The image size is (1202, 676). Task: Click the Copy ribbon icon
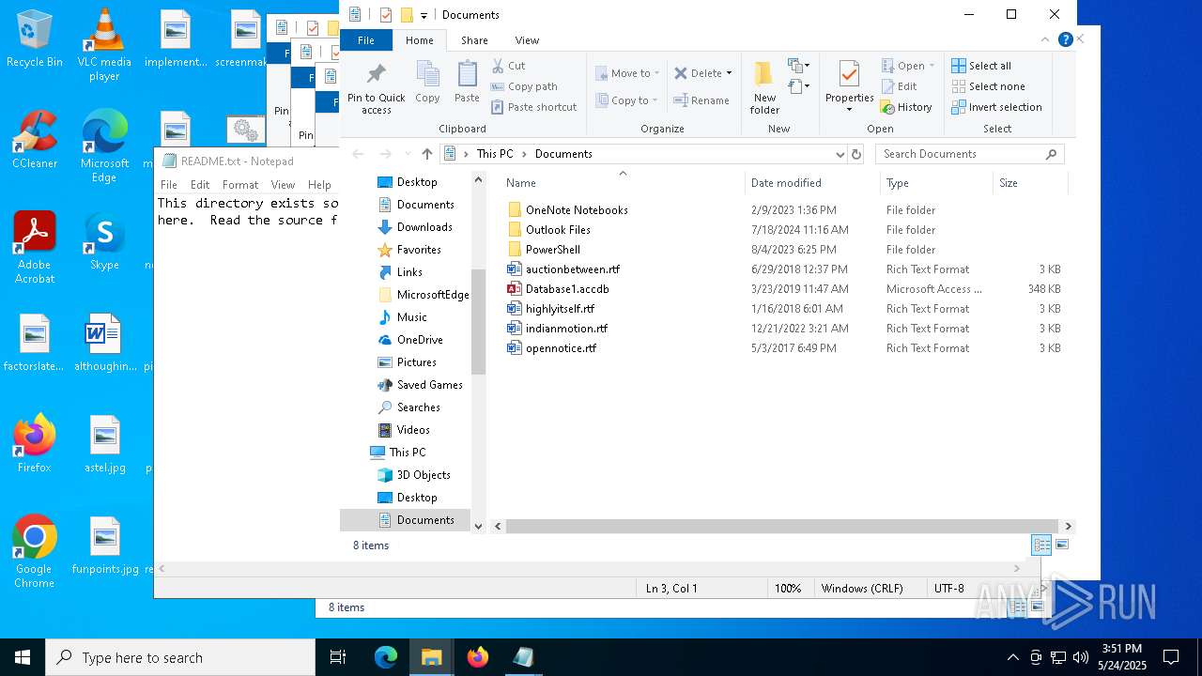(427, 82)
